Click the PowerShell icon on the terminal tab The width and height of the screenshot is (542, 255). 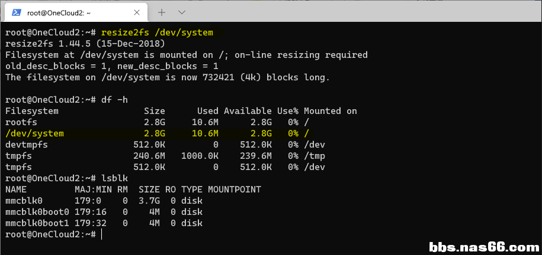point(17,12)
